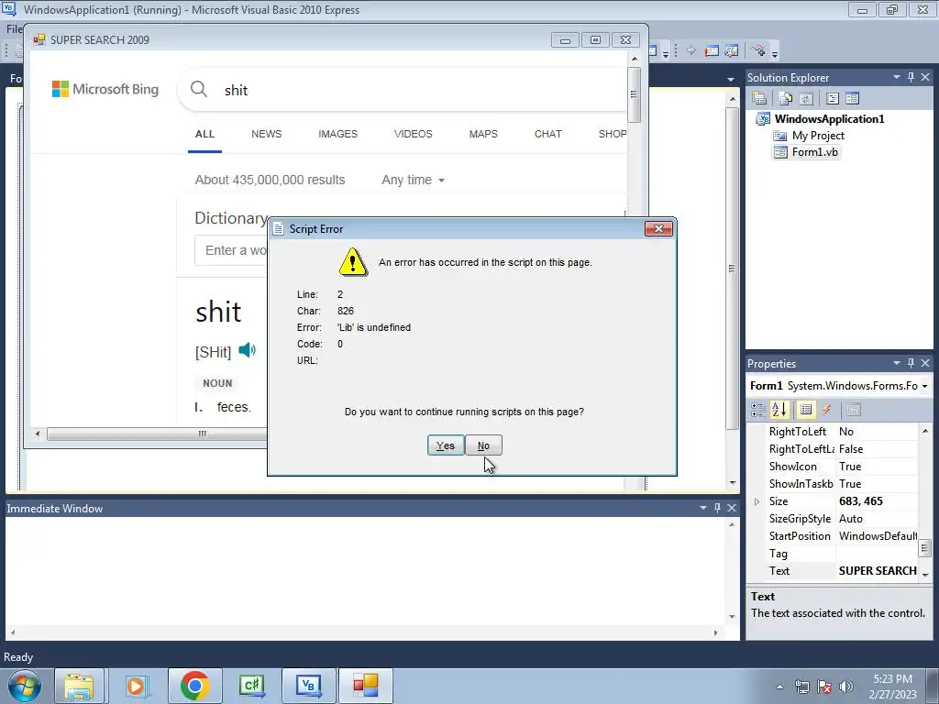Close the Script Error dialog
Screen dimensions: 939x704
(658, 228)
